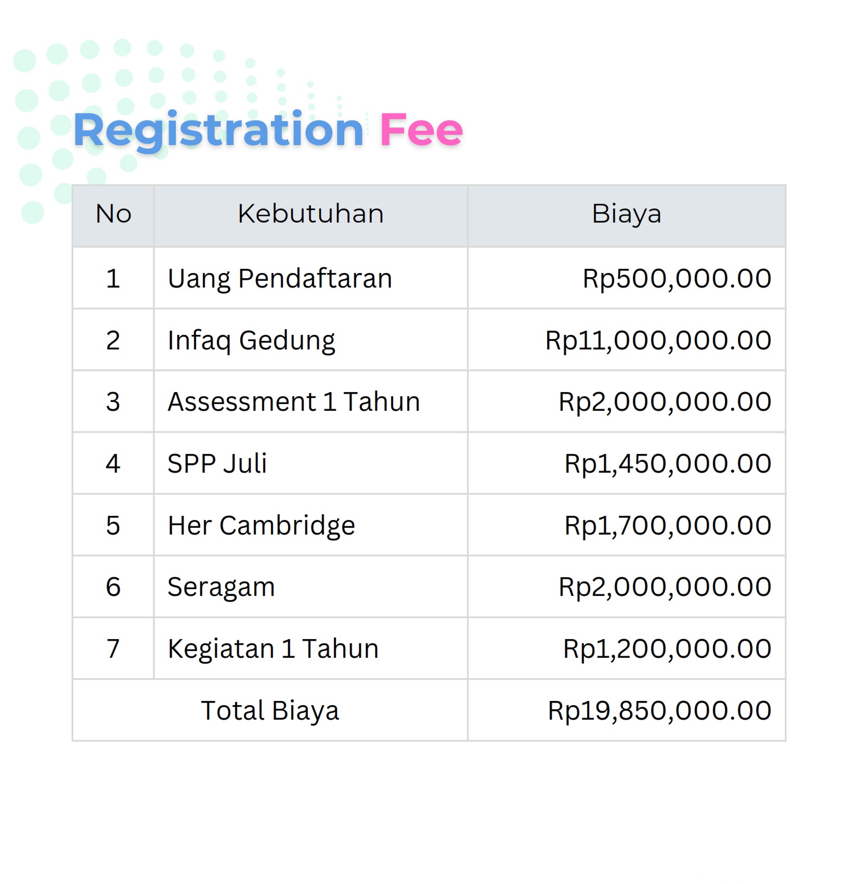Image resolution: width=842 pixels, height=884 pixels.
Task: Click the Kegiatan 1 Tahun cell
Action: point(273,648)
